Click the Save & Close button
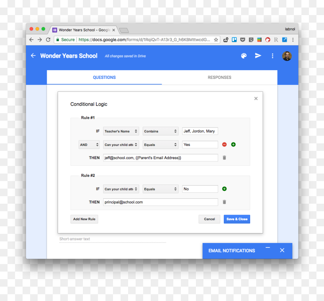The image size is (324, 301). click(x=237, y=219)
